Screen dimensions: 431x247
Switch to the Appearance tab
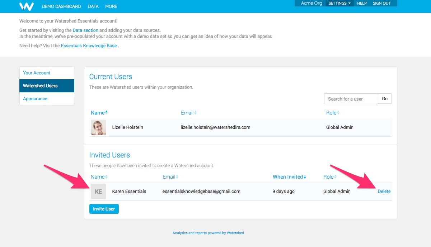coord(47,99)
